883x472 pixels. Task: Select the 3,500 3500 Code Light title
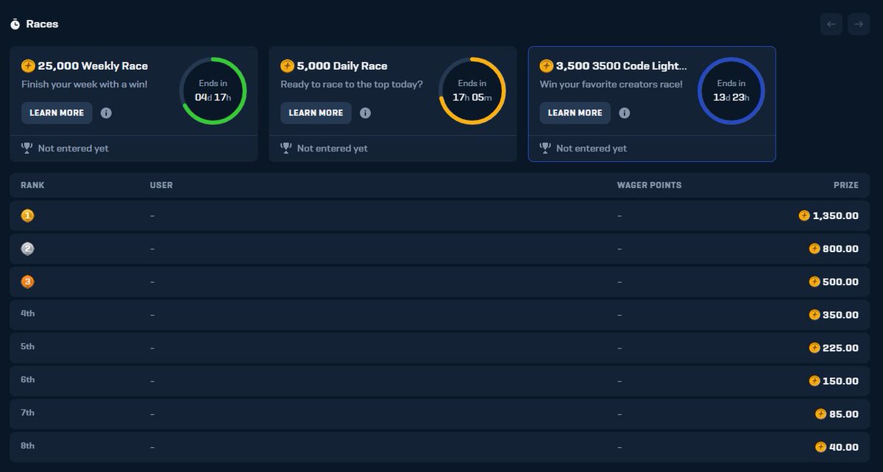click(622, 66)
